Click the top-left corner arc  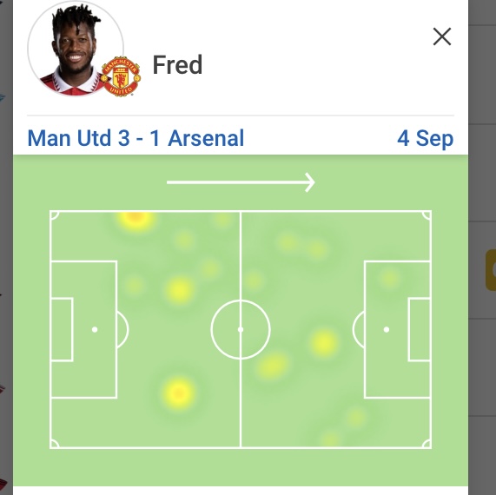(x=55, y=215)
